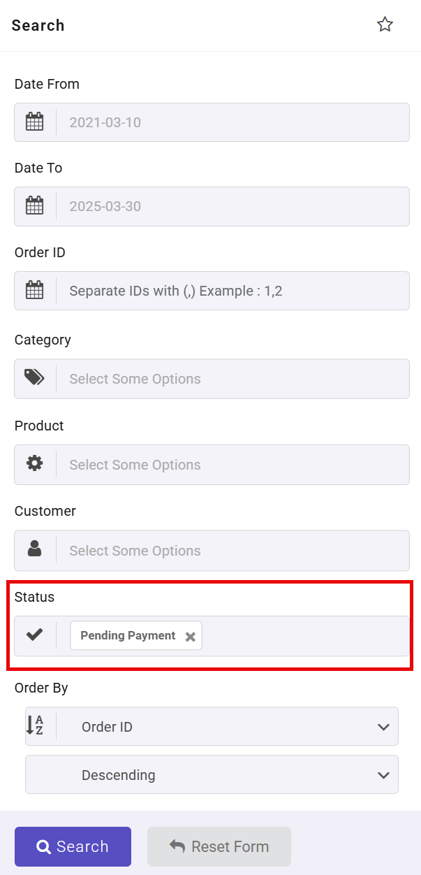Viewport: 421px width, 875px height.
Task: Click the Pending Payment chip label
Action: point(127,635)
